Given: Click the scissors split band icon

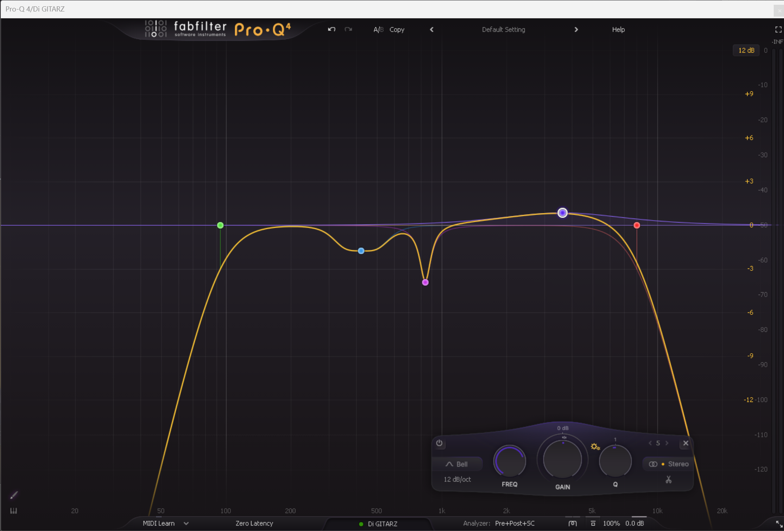Looking at the screenshot, I should [x=668, y=480].
